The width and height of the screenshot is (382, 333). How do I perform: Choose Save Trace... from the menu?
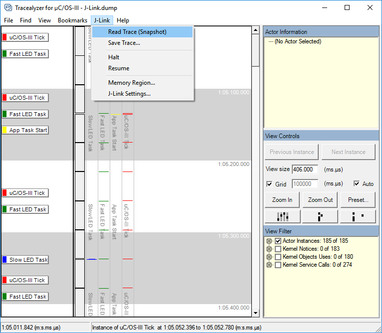click(x=142, y=43)
